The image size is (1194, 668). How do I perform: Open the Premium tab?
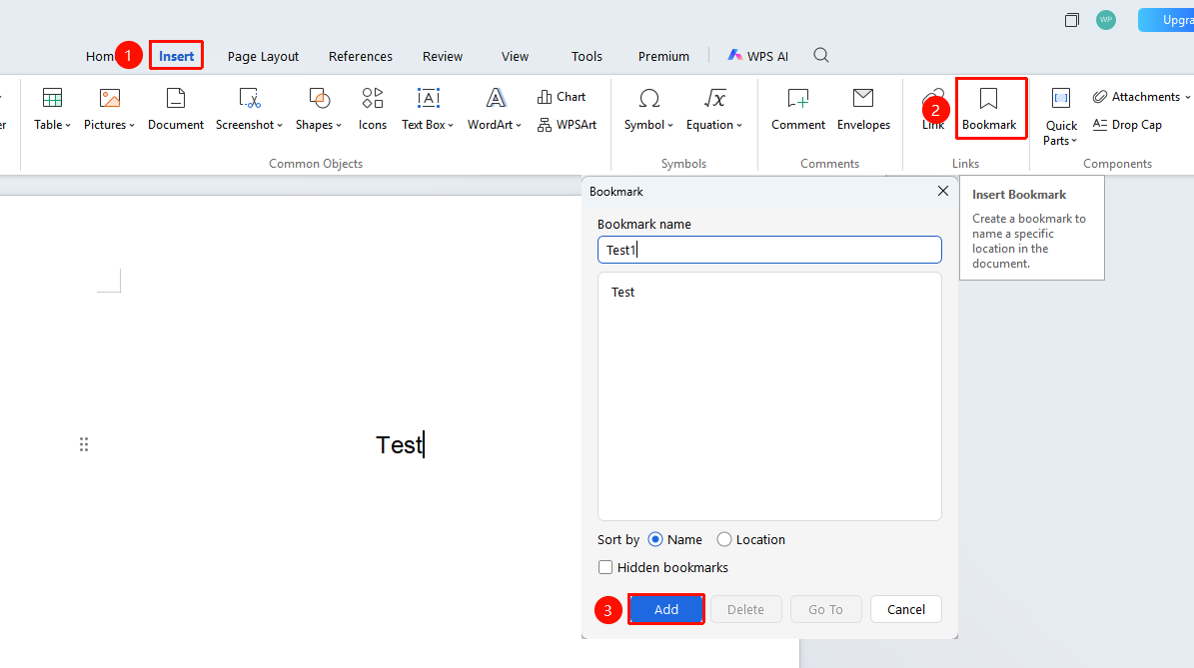[x=663, y=56]
